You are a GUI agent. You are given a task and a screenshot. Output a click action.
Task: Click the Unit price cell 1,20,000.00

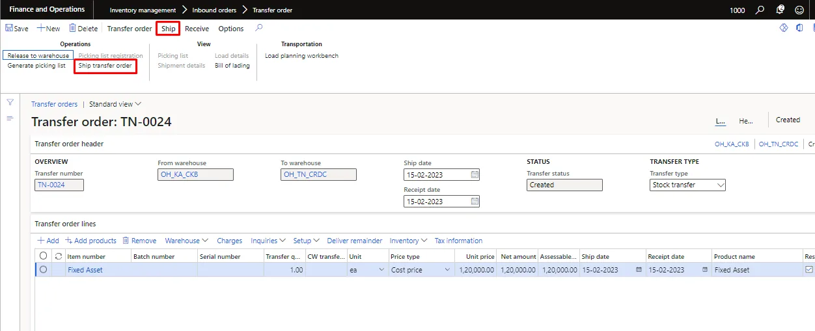[476, 270]
